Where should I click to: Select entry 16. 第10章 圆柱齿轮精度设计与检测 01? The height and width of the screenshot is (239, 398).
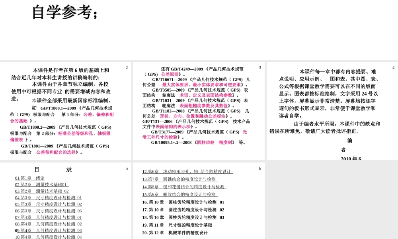183,202
